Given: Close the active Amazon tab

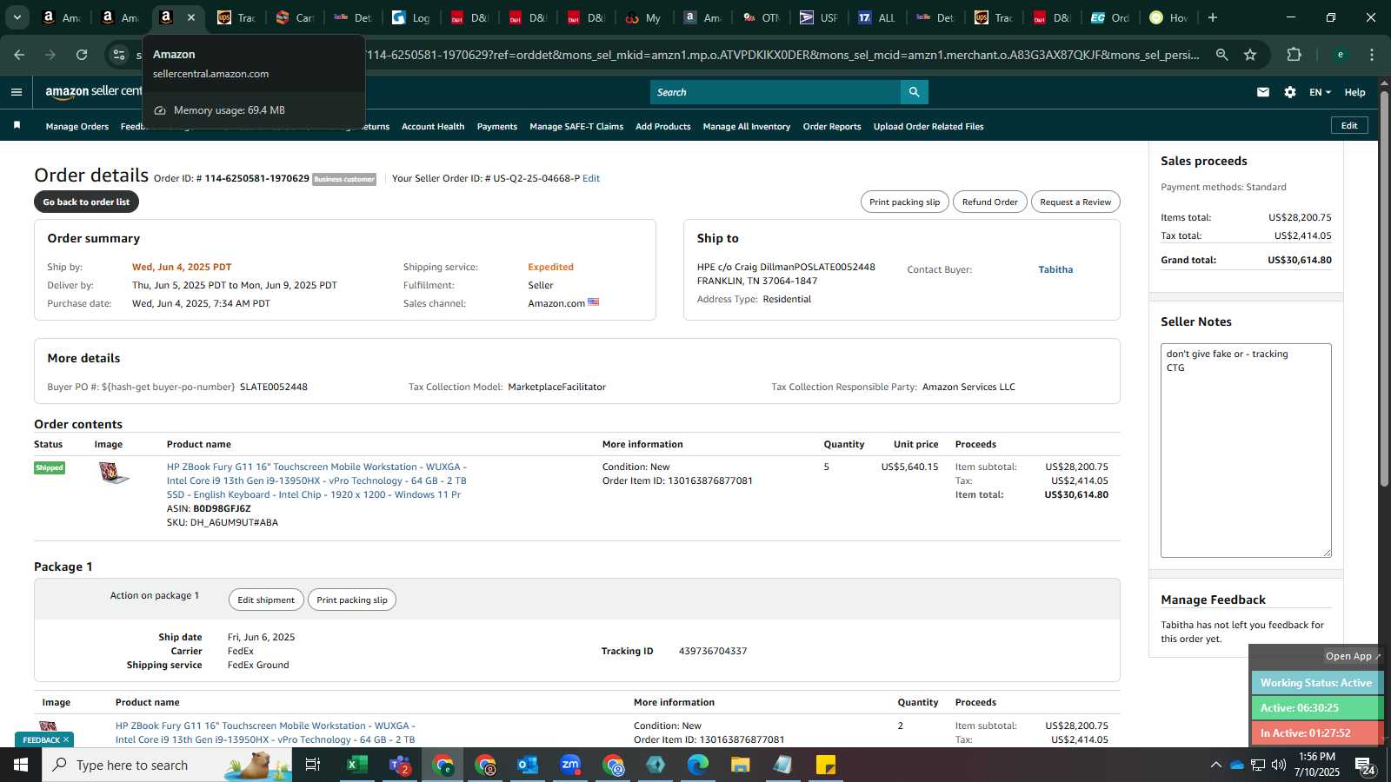Looking at the screenshot, I should [191, 17].
